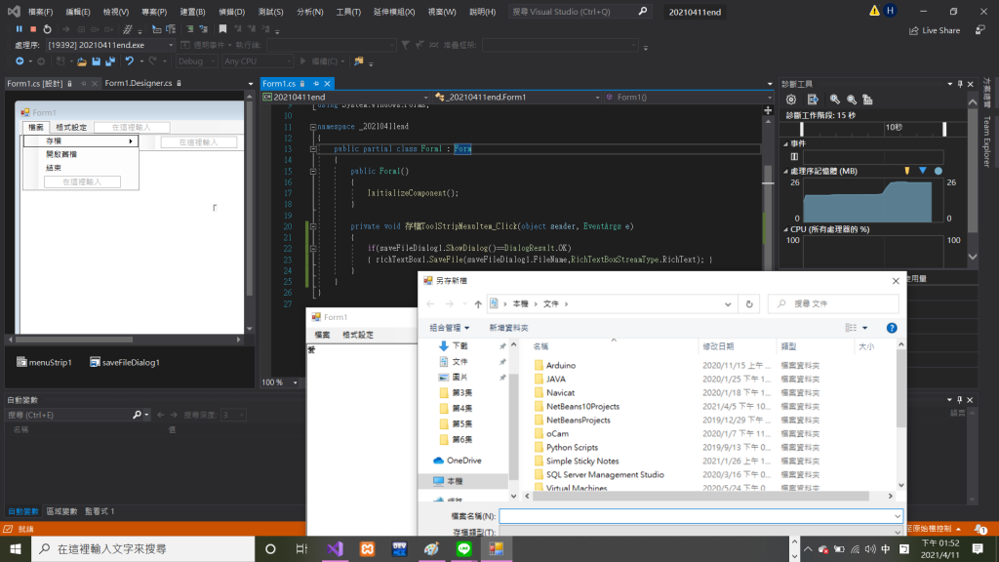Image resolution: width=999 pixels, height=562 pixels.
Task: Select the Python Scripts folder
Action: (x=572, y=447)
